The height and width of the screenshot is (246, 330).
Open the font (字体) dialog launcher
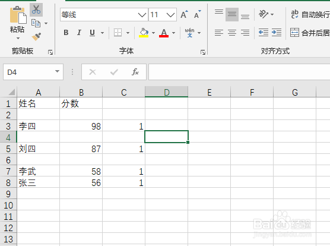tap(203, 52)
